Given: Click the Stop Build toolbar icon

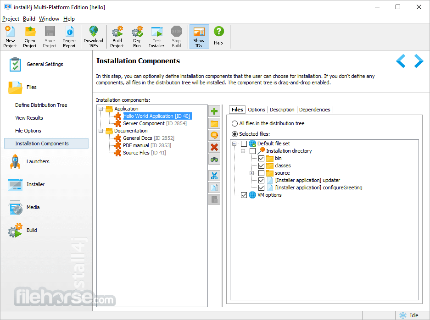Looking at the screenshot, I should tap(176, 37).
